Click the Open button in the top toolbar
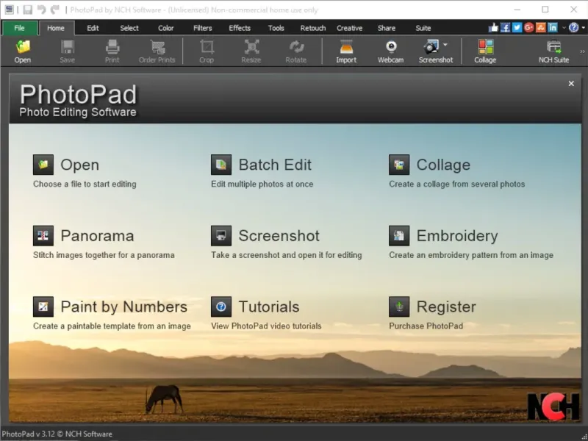588x441 pixels. pyautogui.click(x=23, y=51)
